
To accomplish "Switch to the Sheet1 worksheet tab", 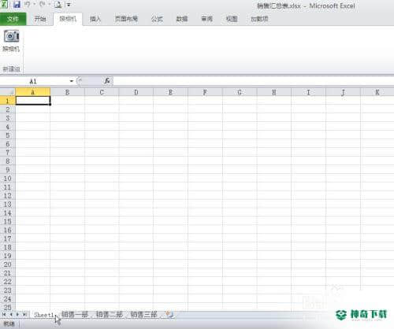I will (x=43, y=315).
